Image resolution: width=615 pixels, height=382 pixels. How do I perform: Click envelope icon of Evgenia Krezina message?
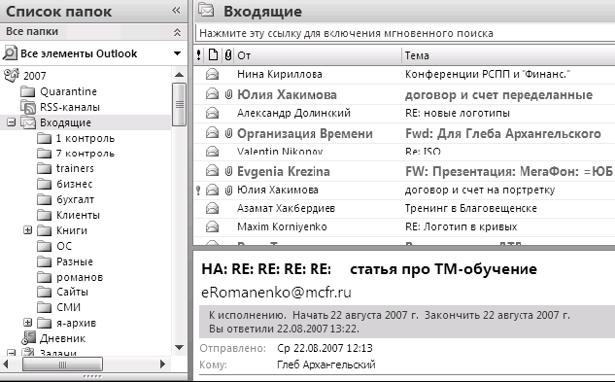(212, 171)
